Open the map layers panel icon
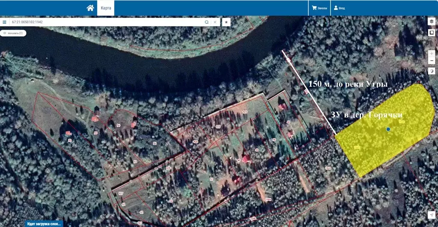 point(432,21)
